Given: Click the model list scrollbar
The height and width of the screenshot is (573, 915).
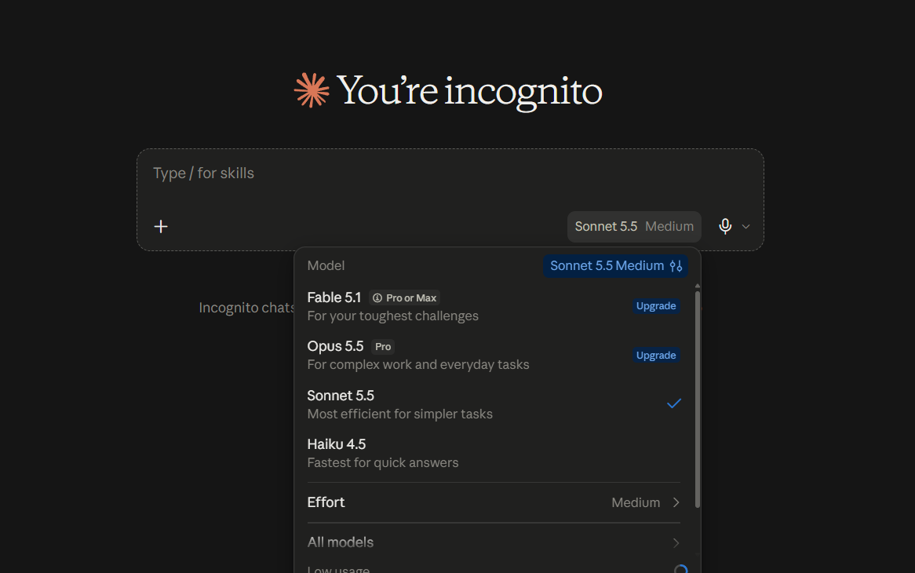Looking at the screenshot, I should [x=698, y=400].
